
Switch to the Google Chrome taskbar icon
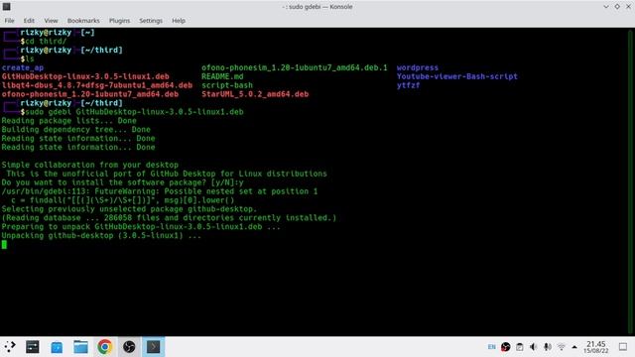pos(105,346)
